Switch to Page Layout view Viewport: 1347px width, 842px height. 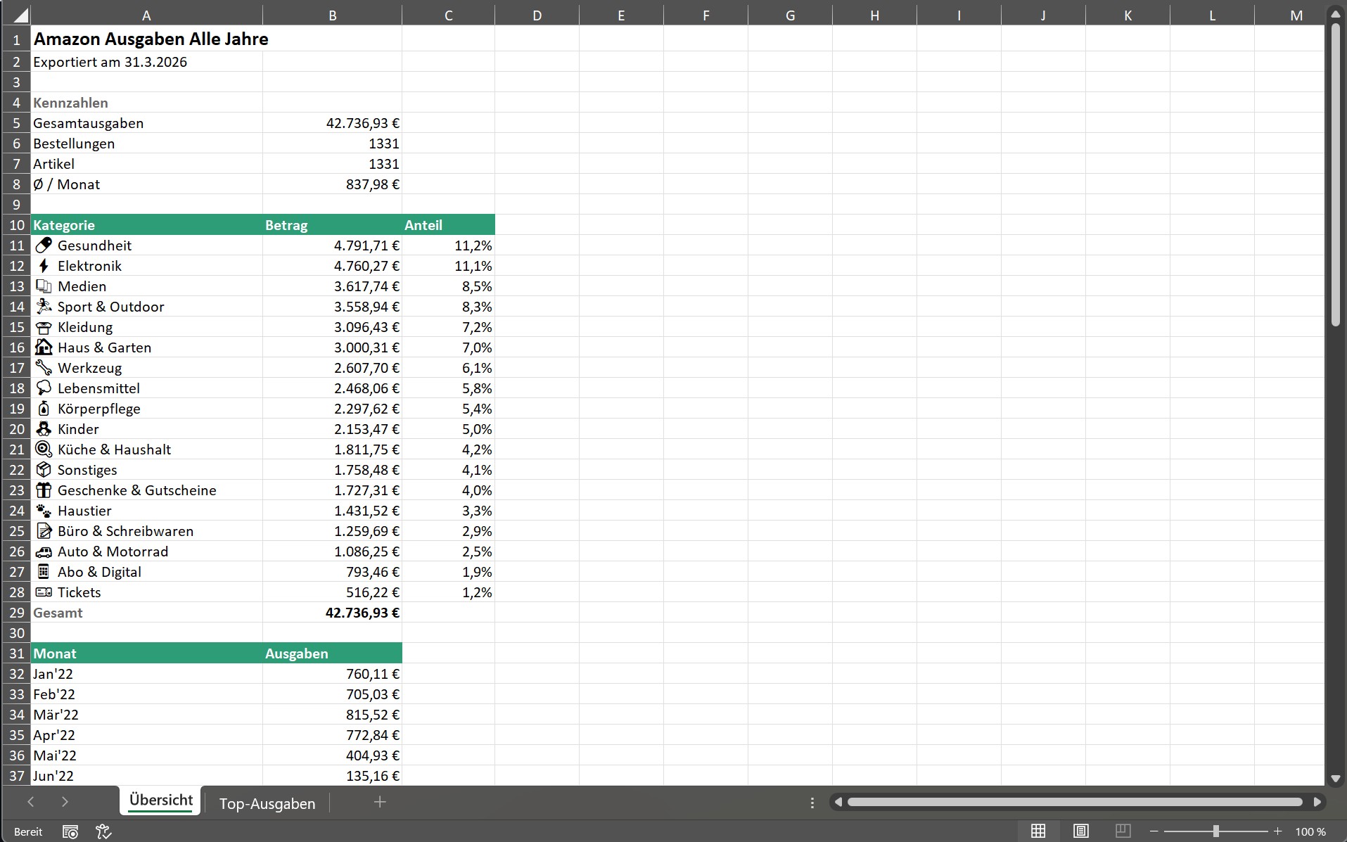click(x=1081, y=831)
